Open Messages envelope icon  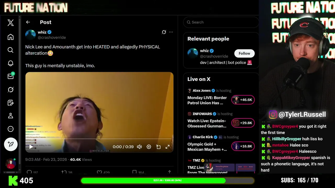click(10, 76)
